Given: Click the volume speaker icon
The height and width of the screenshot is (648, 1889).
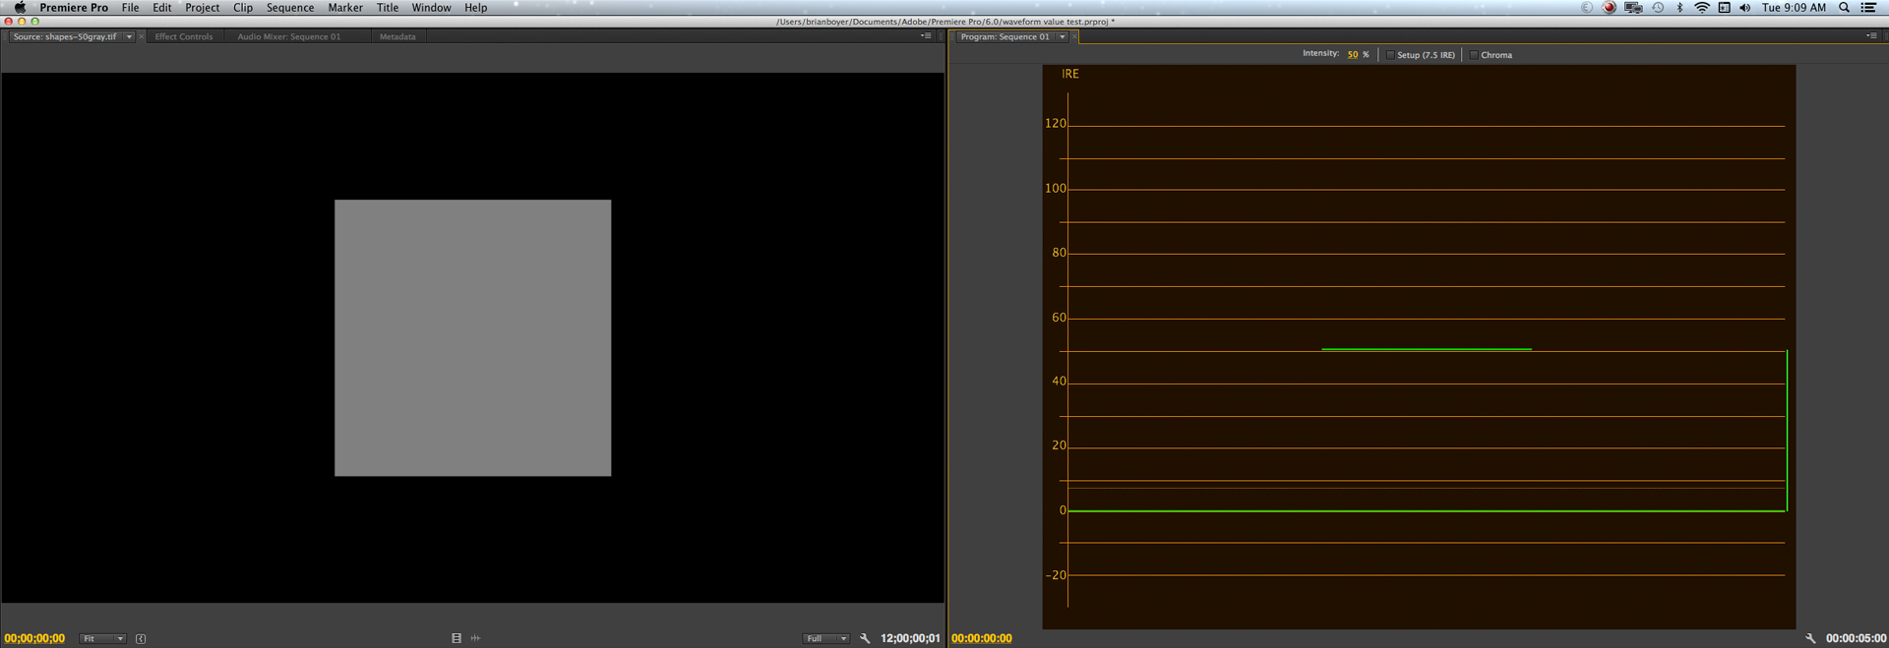Looking at the screenshot, I should [1744, 8].
